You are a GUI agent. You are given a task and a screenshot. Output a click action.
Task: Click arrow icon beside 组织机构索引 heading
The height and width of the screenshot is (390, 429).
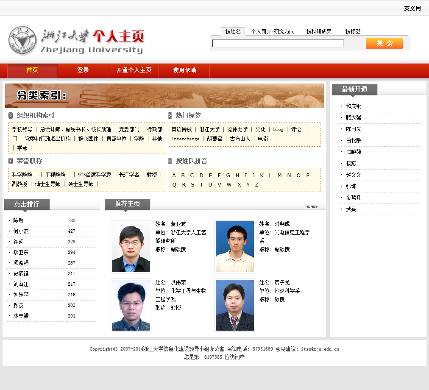[11, 116]
